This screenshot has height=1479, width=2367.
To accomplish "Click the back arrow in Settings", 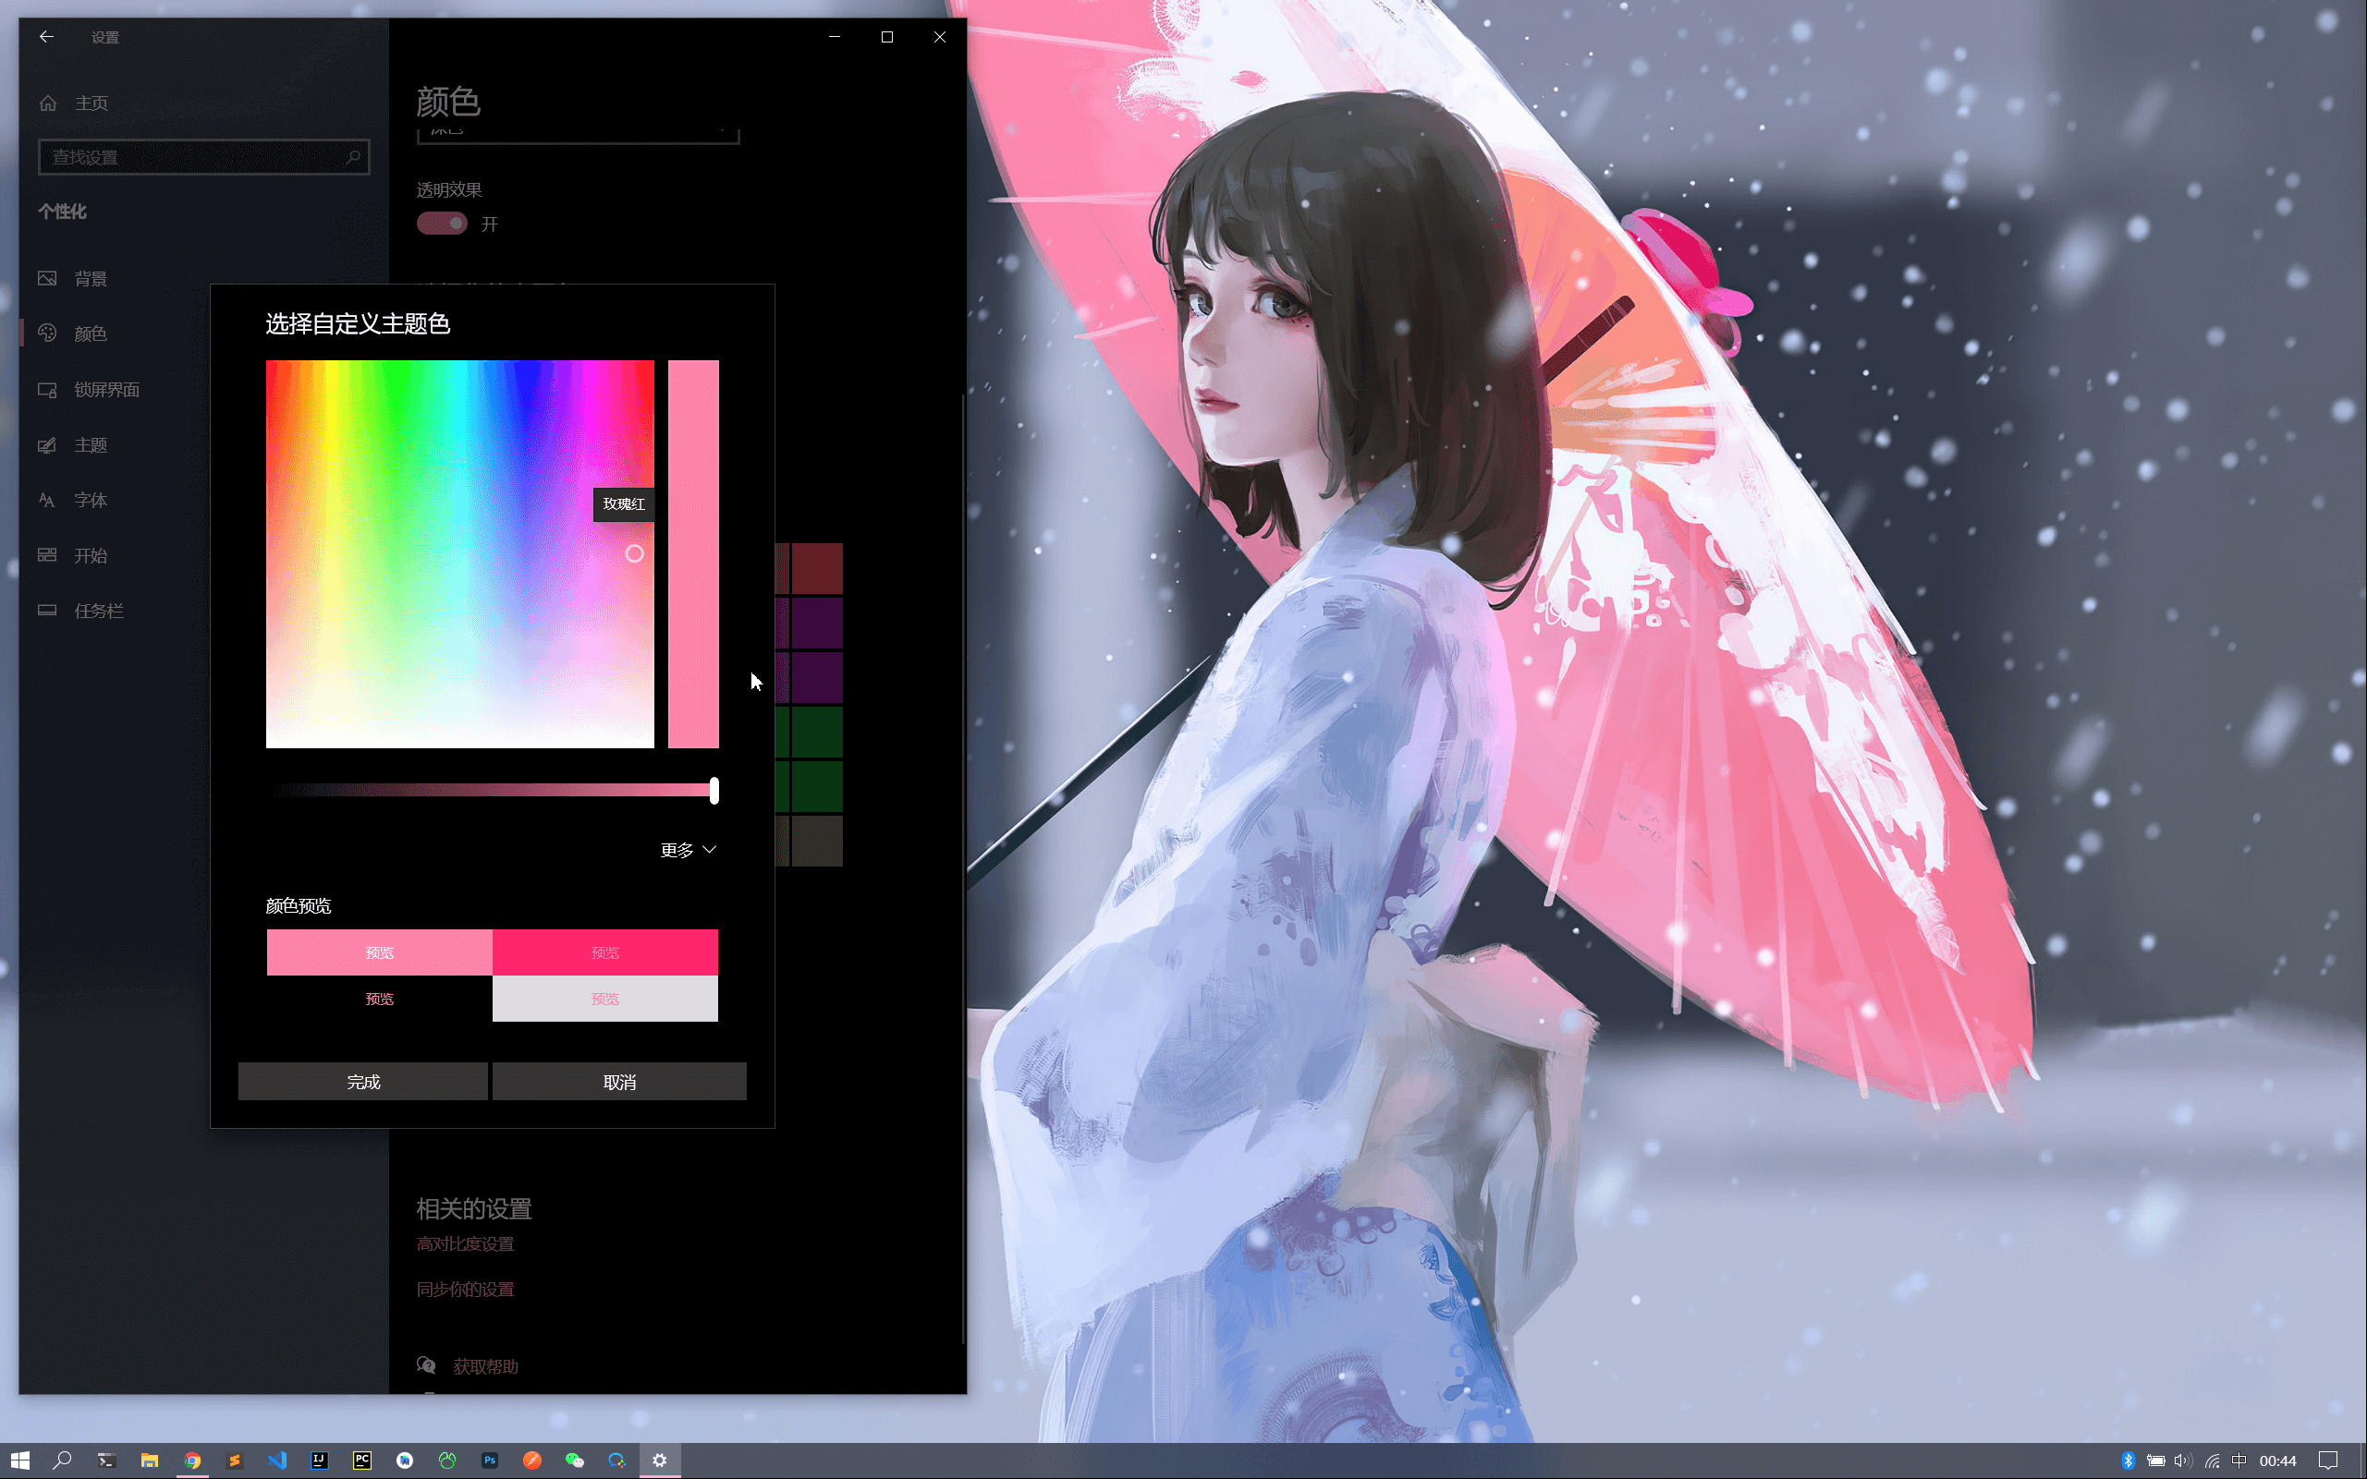I will point(47,36).
